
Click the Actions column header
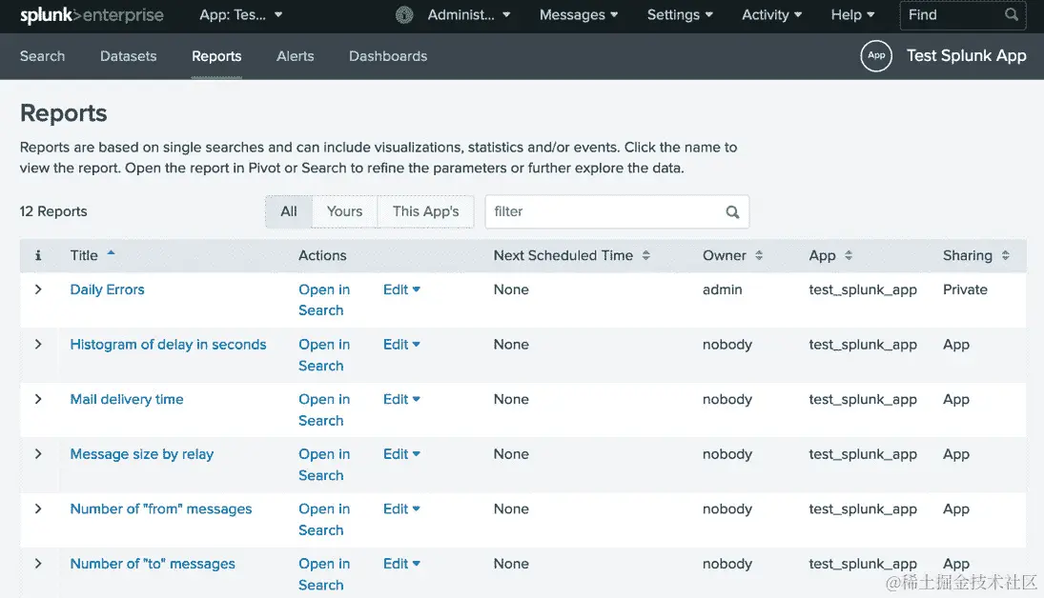click(x=322, y=255)
